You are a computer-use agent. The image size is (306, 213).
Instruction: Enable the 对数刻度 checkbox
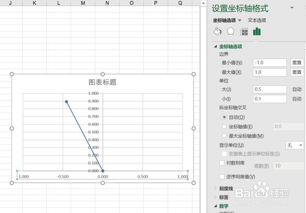222,163
